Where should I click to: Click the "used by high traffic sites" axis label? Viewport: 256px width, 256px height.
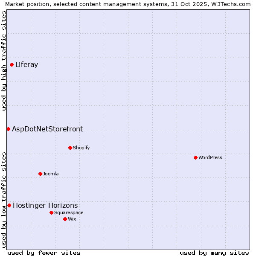pyautogui.click(x=4, y=61)
